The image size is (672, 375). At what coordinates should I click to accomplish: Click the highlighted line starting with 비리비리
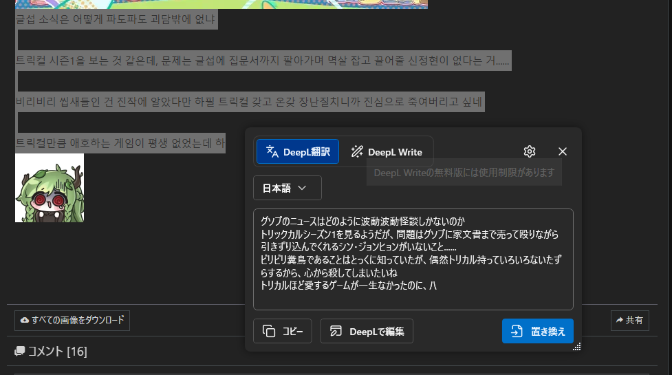[249, 103]
